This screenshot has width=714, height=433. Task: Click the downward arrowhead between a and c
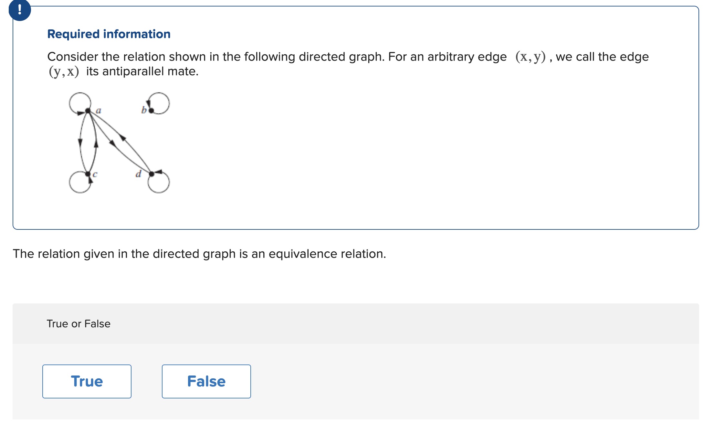[80, 143]
